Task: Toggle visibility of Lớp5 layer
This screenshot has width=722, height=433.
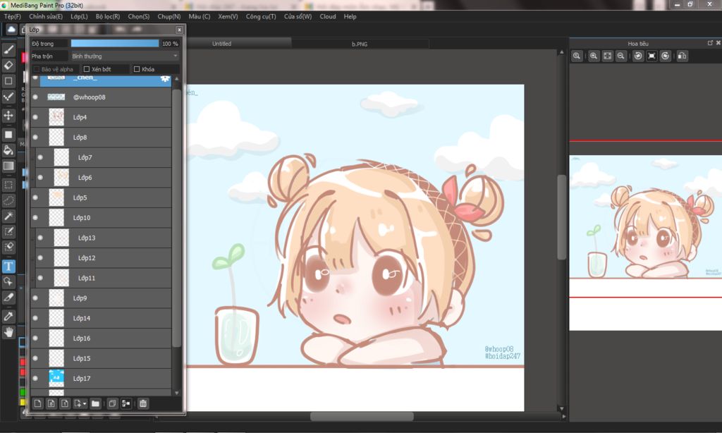Action: click(x=35, y=197)
